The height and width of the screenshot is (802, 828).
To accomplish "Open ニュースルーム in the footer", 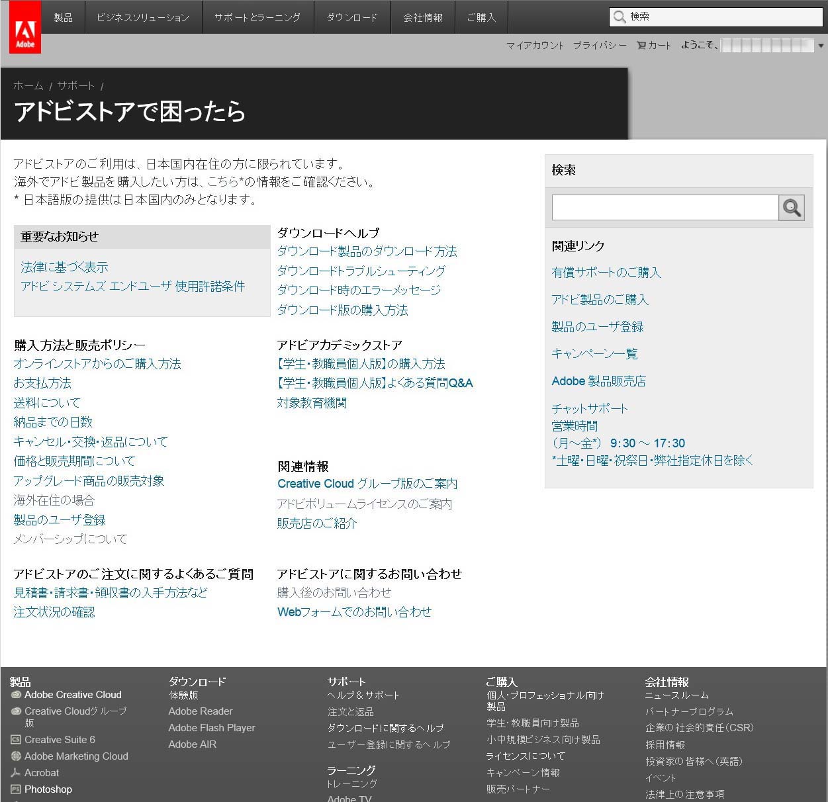I will (677, 695).
